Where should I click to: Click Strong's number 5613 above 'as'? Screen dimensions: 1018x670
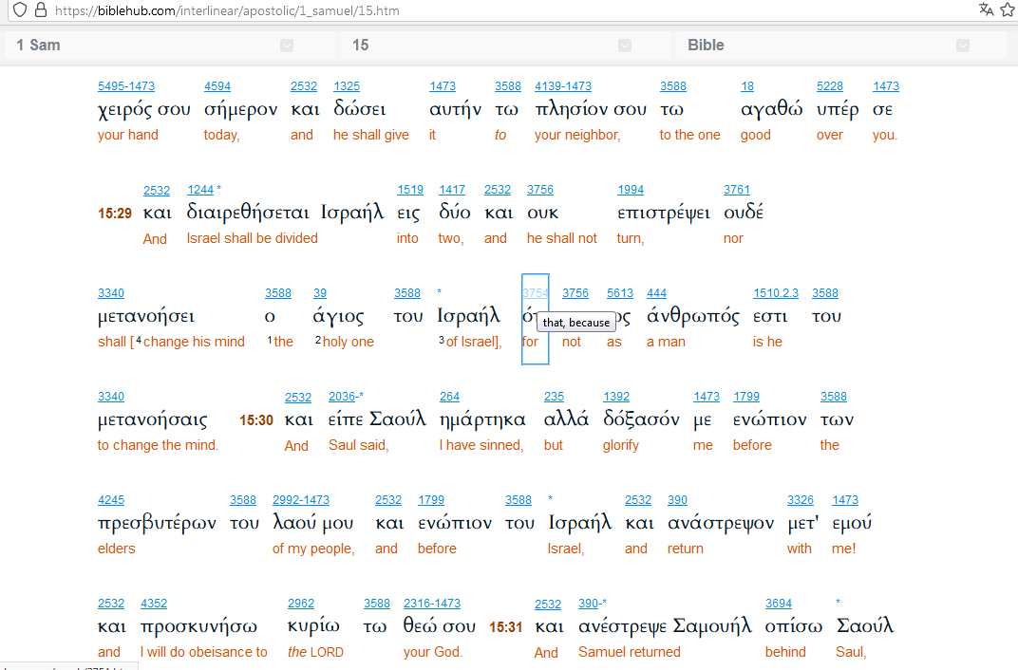(620, 293)
